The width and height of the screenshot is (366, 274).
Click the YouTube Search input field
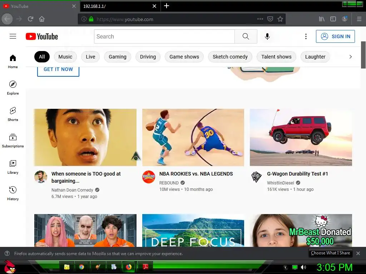coord(164,36)
